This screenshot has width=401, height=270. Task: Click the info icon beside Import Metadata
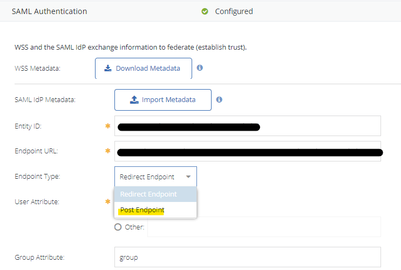click(x=219, y=100)
